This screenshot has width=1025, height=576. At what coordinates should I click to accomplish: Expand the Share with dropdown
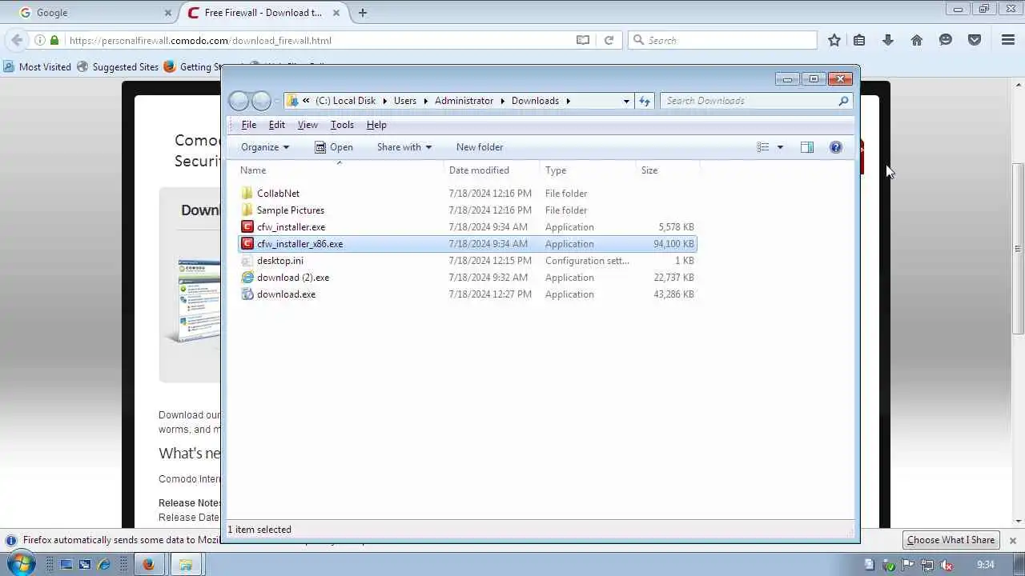pos(404,147)
